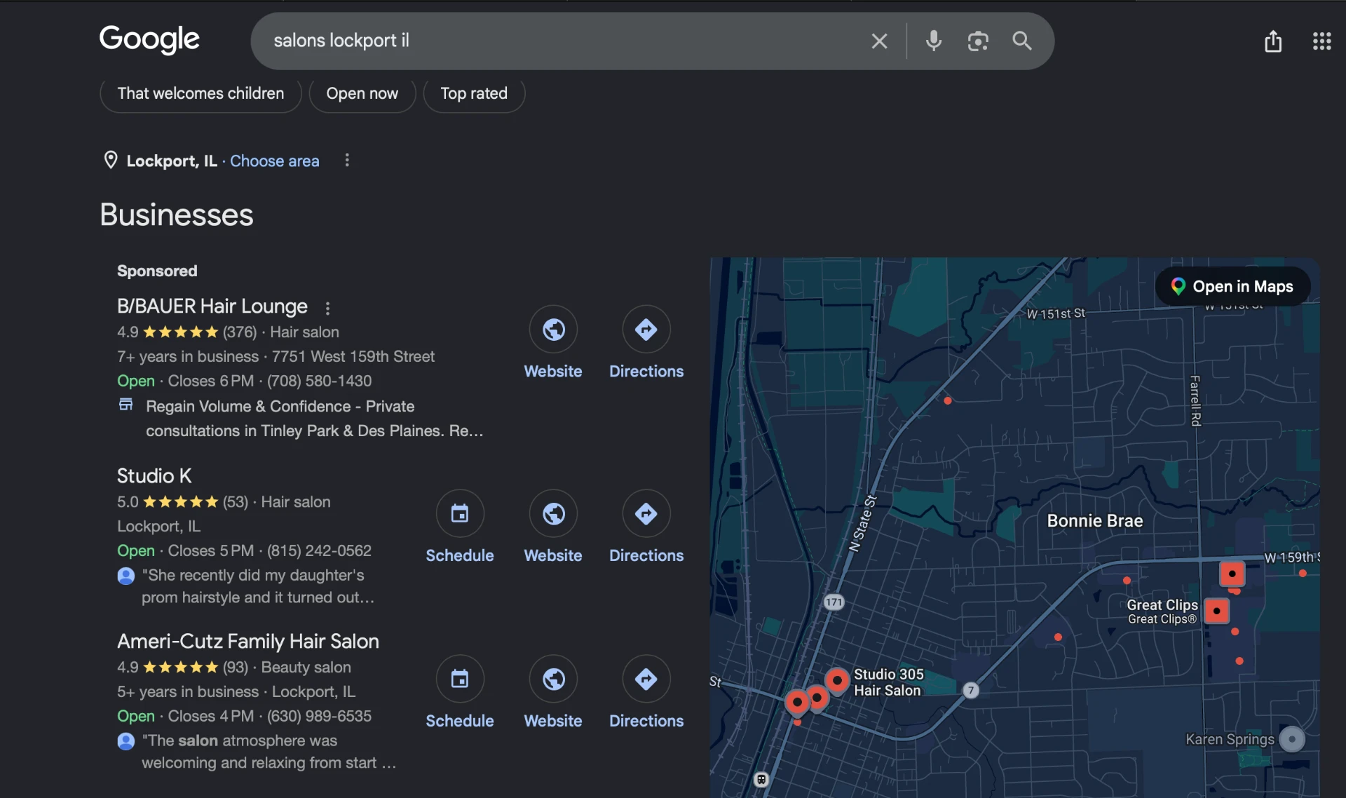Open B/BAUER Hair Lounge website icon

(553, 330)
